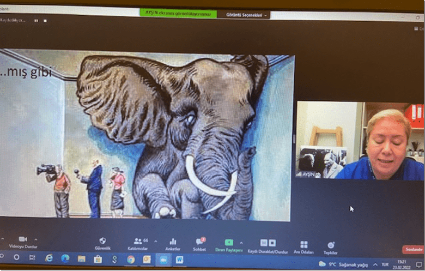Click the Videoyu Durdur camera button
This screenshot has height=271, width=425.
[x=23, y=242]
